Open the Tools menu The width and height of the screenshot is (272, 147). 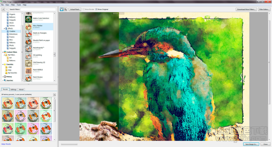[19, 5]
